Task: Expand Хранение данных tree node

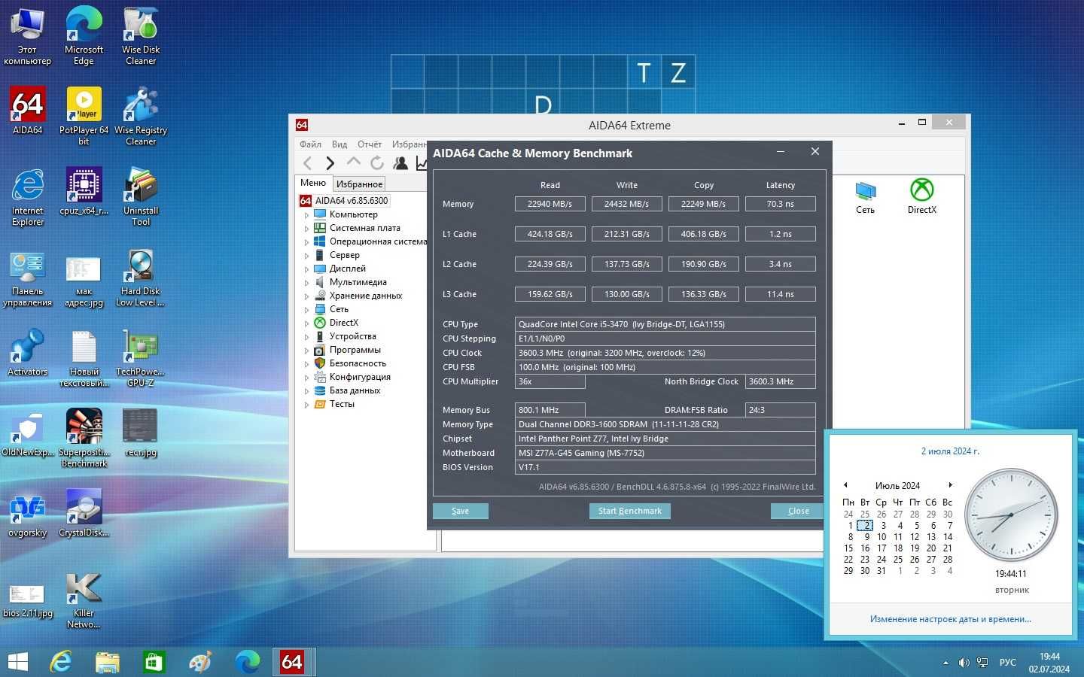Action: tap(306, 296)
